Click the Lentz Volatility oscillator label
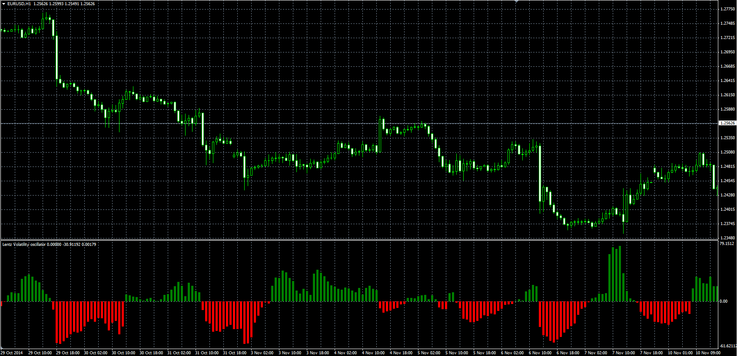737x356 pixels. (24, 245)
